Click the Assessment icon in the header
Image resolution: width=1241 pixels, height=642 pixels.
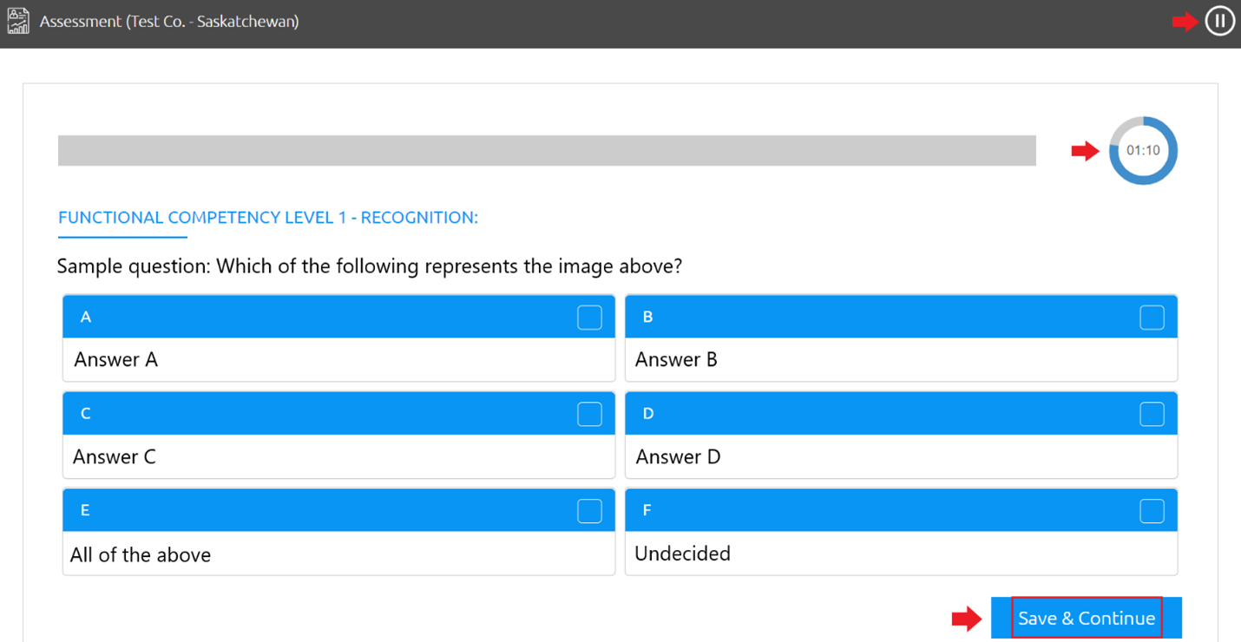click(18, 21)
